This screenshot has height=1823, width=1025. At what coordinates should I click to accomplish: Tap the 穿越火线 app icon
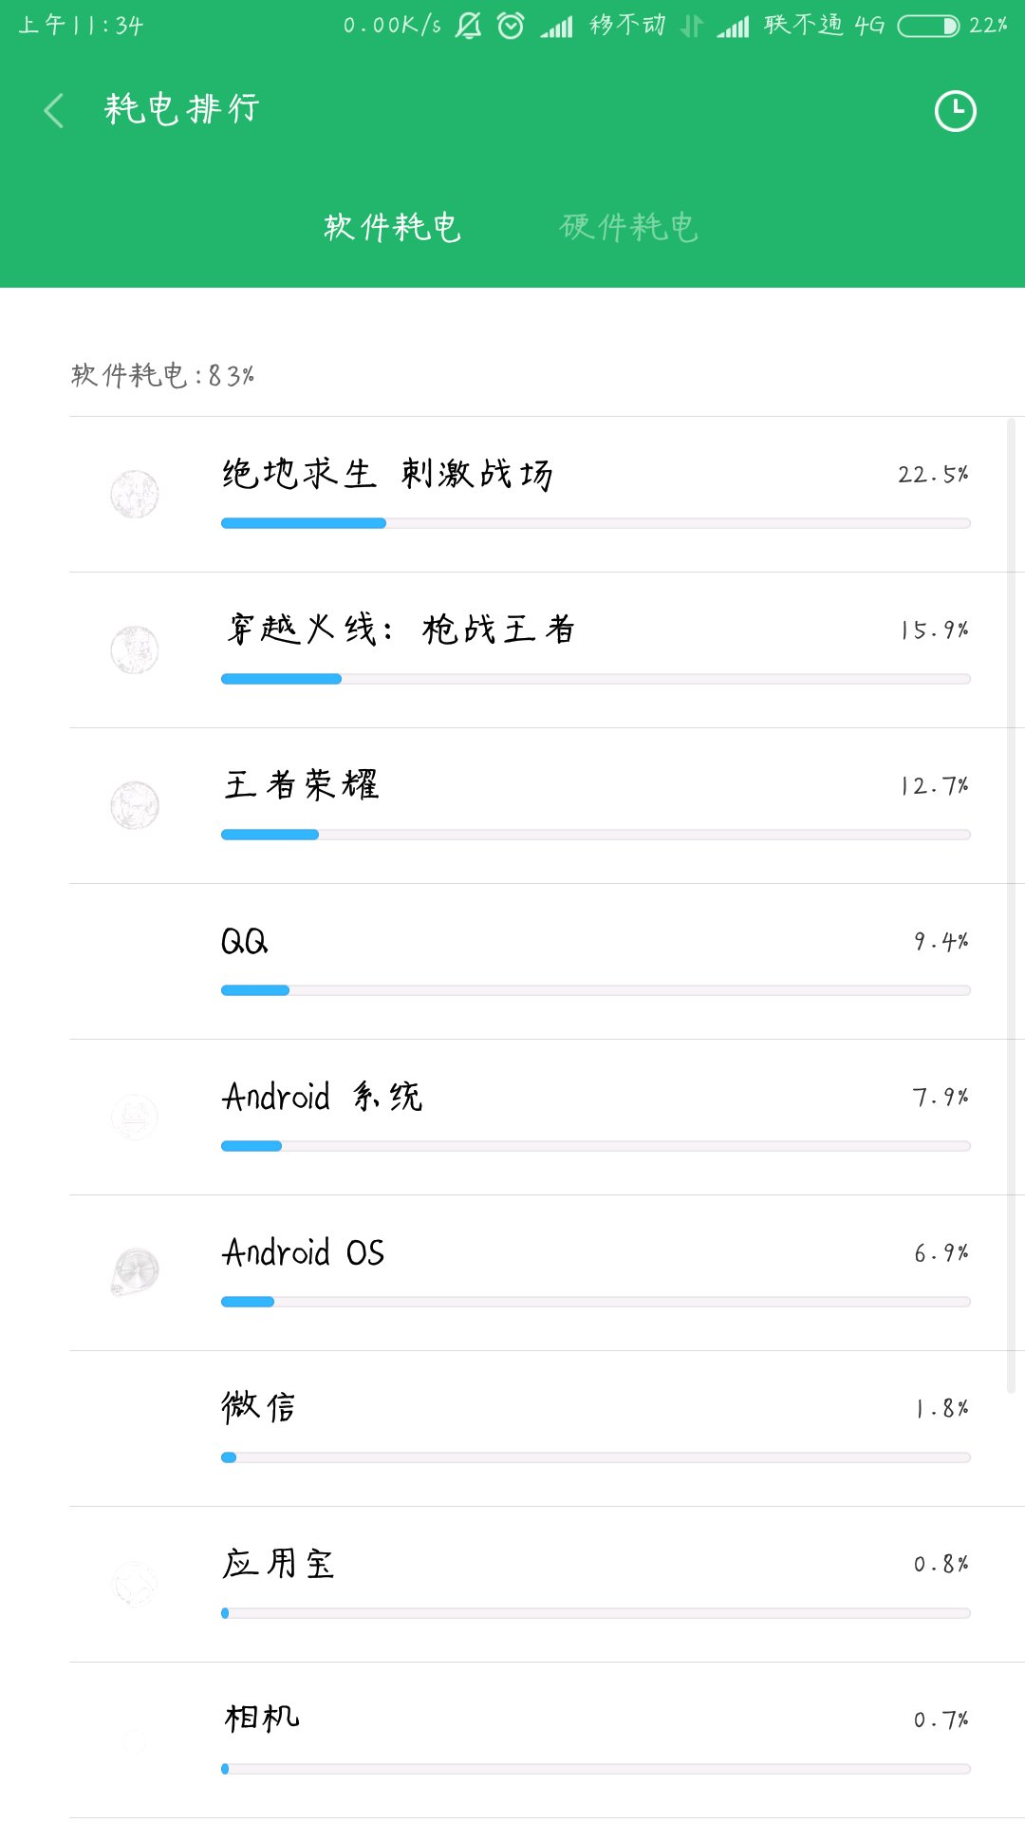[x=135, y=650]
